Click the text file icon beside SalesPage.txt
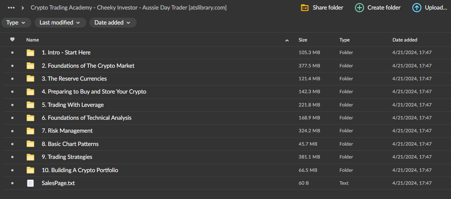The image size is (451, 199). pyautogui.click(x=30, y=183)
